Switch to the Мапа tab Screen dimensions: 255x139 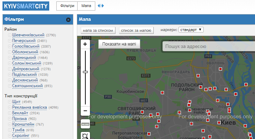pyautogui.click(x=86, y=6)
